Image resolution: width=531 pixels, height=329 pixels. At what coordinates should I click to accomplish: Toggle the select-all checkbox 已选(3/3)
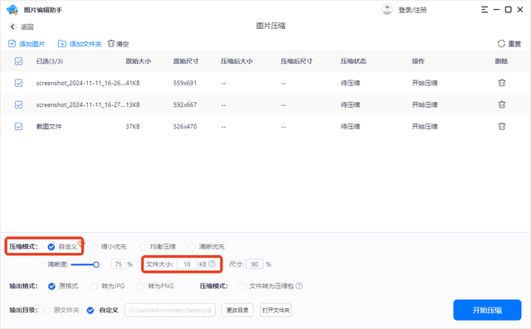coord(18,61)
